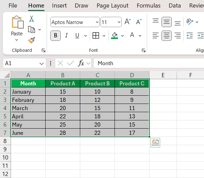204x178 pixels.
Task: Switch to the Draw tab
Action: pyautogui.click(x=82, y=5)
